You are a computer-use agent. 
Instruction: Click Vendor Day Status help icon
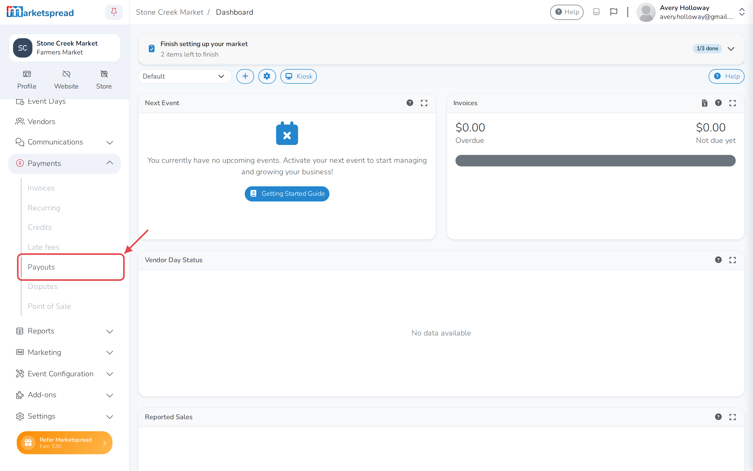point(718,260)
